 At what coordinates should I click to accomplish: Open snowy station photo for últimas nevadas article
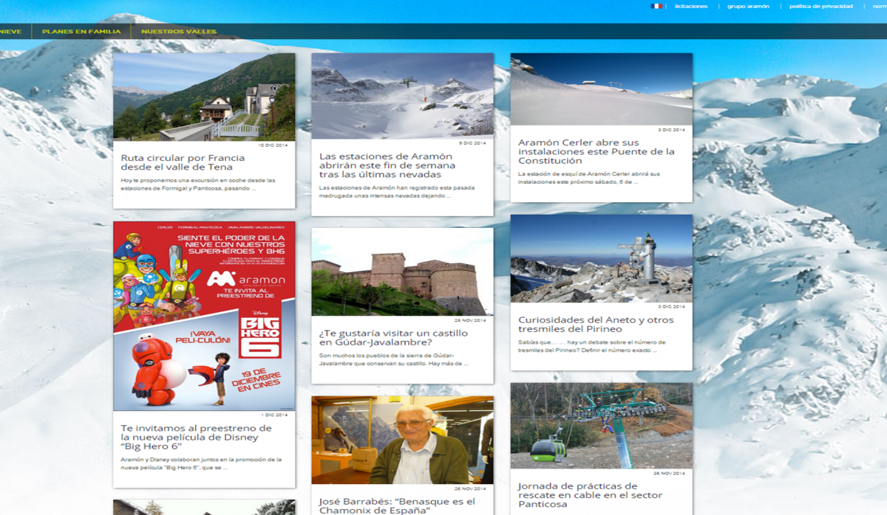tap(402, 96)
